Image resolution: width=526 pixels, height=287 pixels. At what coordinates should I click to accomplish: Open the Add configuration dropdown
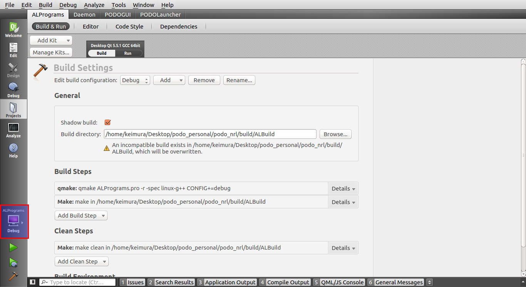(x=169, y=80)
